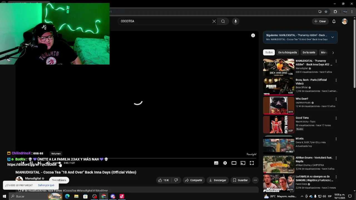This screenshot has height=200, width=356.
Task: Open more actions three-dot menu under video
Action: 255,180
